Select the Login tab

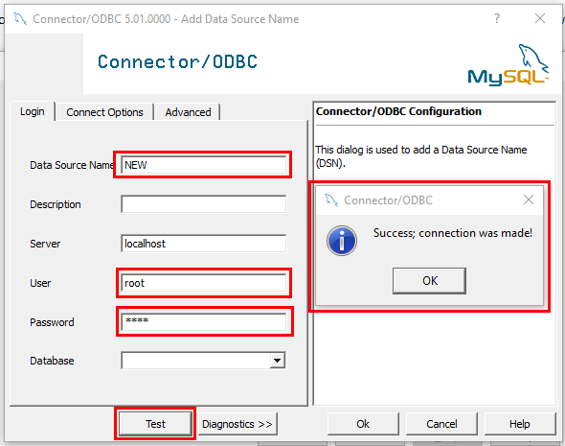(x=33, y=111)
